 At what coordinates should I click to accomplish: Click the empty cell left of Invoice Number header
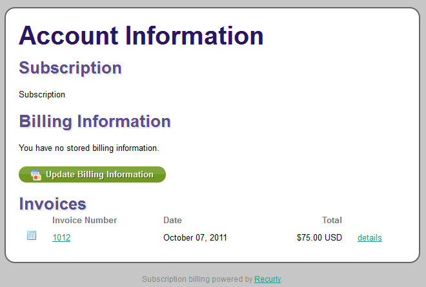pyautogui.click(x=32, y=220)
